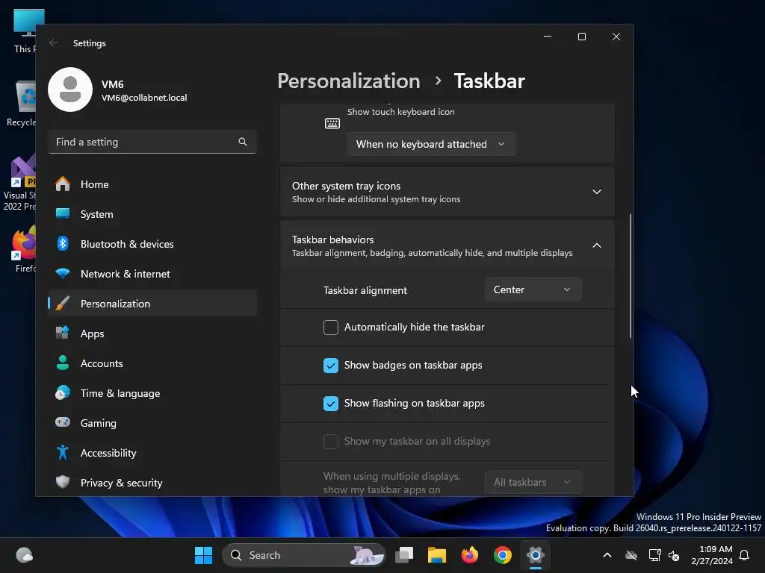Open Accounts settings page
765x573 pixels.
152,363
